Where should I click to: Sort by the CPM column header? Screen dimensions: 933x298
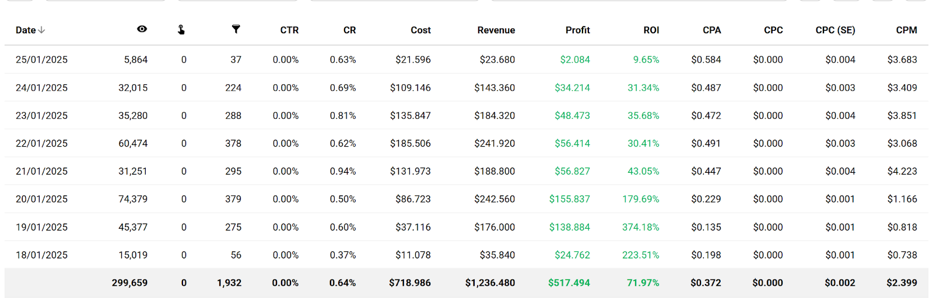pos(906,30)
